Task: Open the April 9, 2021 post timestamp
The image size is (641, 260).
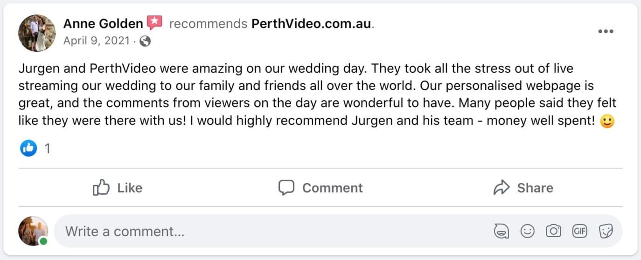Action: point(97,41)
